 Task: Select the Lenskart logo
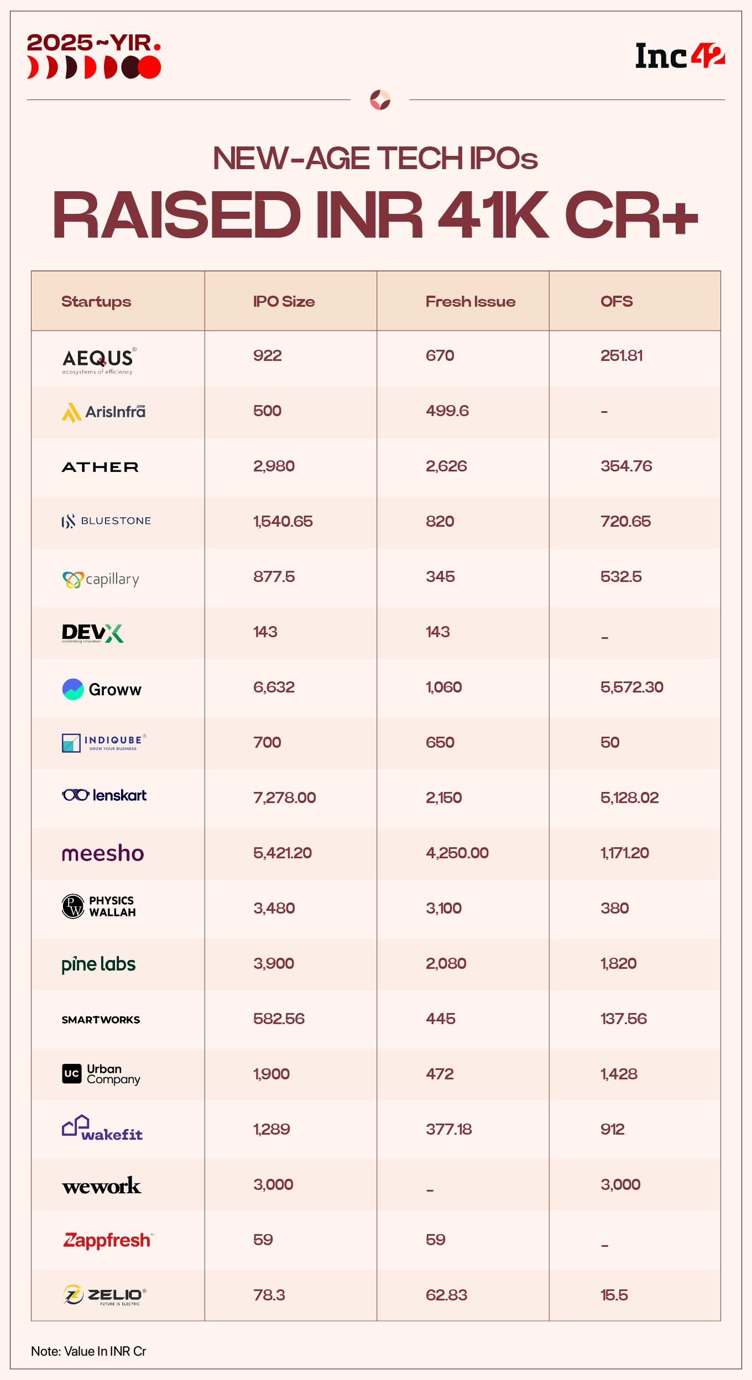[104, 795]
